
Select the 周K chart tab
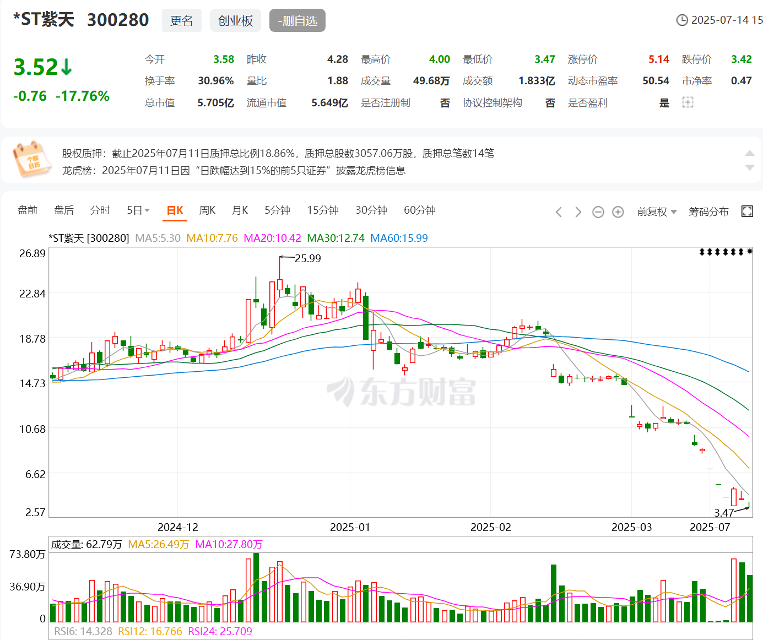coord(208,210)
